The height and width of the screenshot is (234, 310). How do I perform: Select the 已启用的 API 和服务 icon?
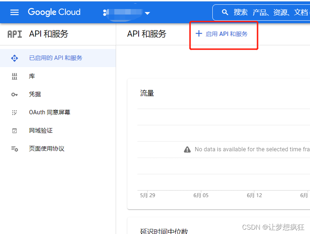[14, 58]
